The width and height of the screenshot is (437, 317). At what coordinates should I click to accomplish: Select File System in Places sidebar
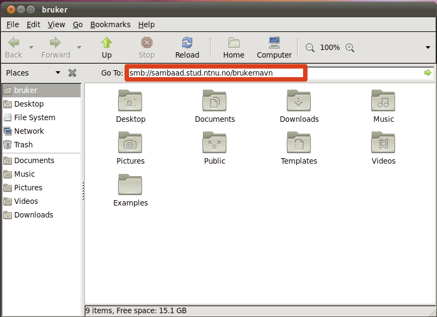[x=41, y=117]
